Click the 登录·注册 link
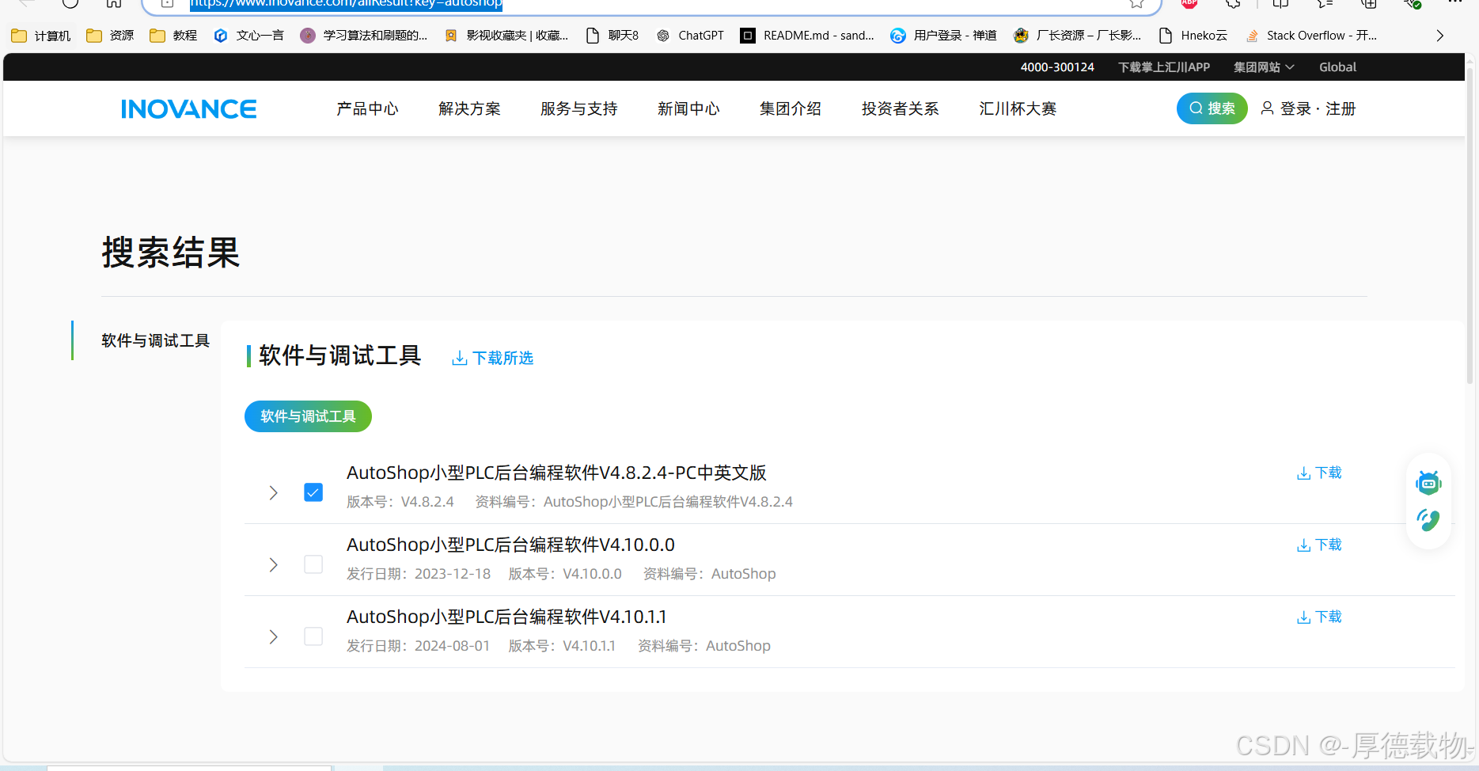Image resolution: width=1479 pixels, height=771 pixels. 1318,108
